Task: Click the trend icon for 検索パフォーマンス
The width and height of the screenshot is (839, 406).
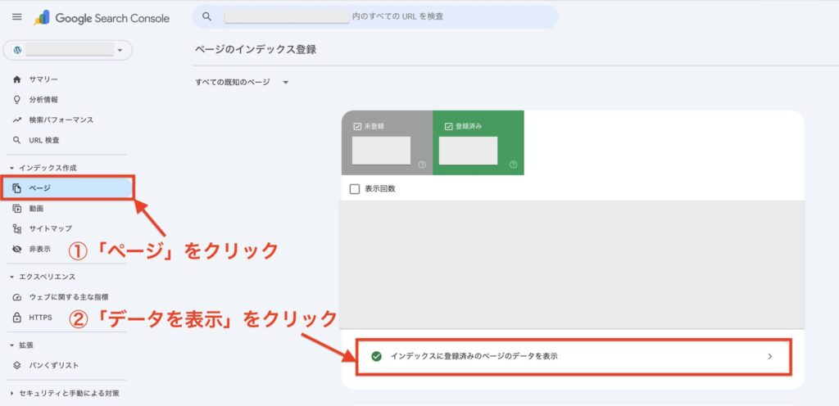Action: click(17, 120)
